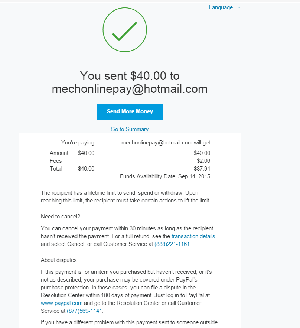Click the "About disputes" heading
Viewport: 300px width, 328px height.
pyautogui.click(x=59, y=260)
